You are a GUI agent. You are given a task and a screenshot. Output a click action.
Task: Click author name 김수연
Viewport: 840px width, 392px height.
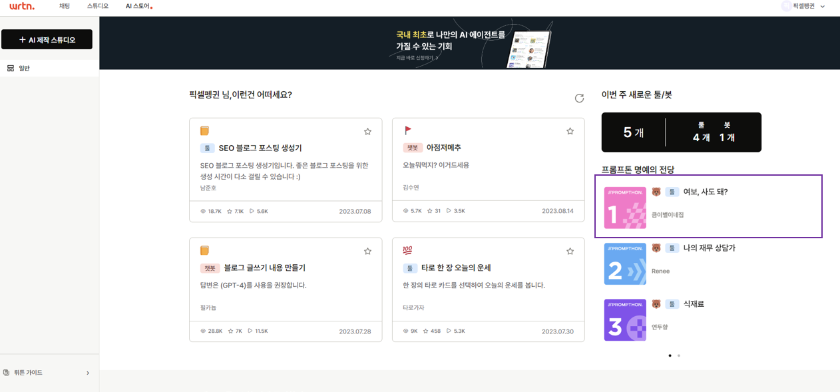coord(411,188)
